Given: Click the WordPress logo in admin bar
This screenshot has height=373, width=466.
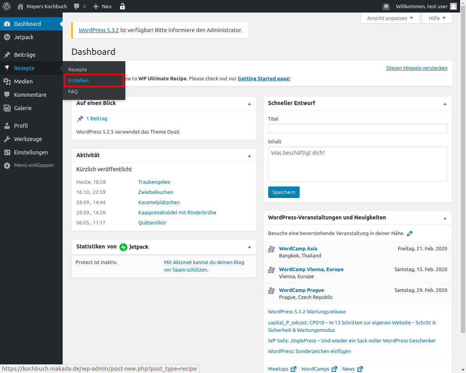Looking at the screenshot, I should (7, 6).
